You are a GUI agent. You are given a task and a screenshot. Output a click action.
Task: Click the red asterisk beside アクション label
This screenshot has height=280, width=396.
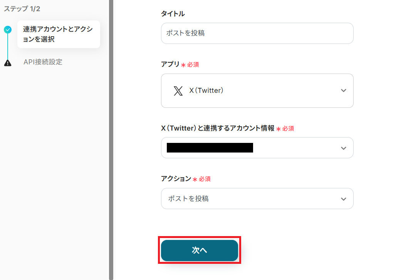tap(195, 179)
